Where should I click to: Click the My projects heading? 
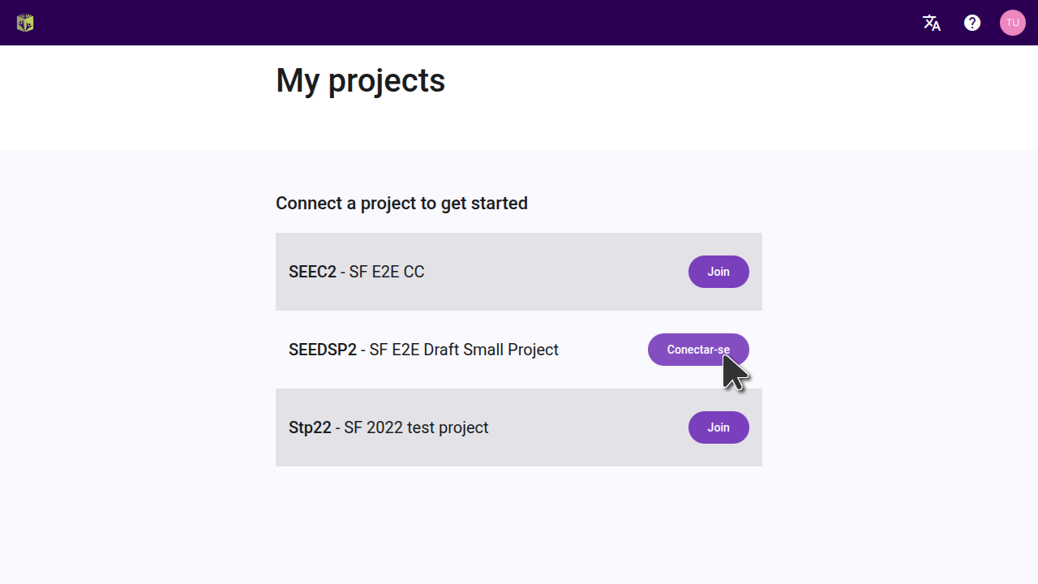tap(360, 80)
